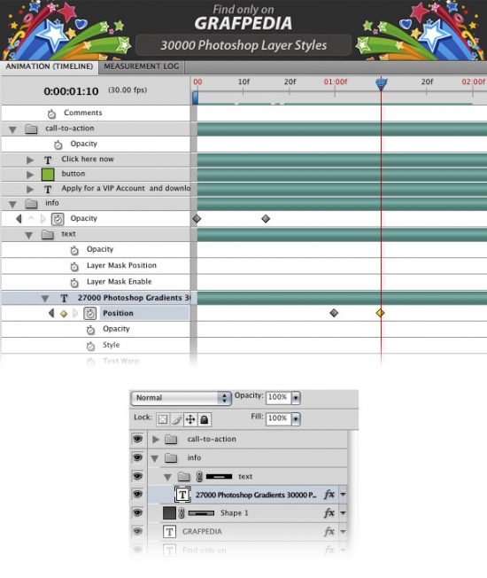Image resolution: width=487 pixels, height=578 pixels.
Task: Collapse the info group in timeline
Action: point(13,204)
